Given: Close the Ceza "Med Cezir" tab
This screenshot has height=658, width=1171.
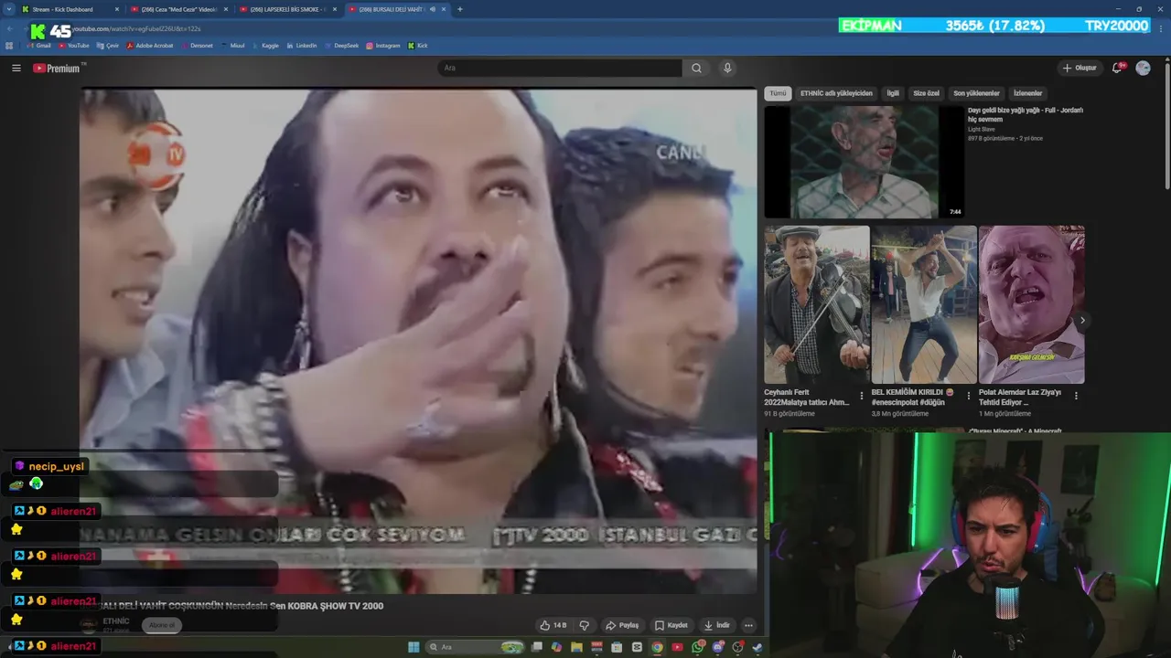Looking at the screenshot, I should 226,9.
